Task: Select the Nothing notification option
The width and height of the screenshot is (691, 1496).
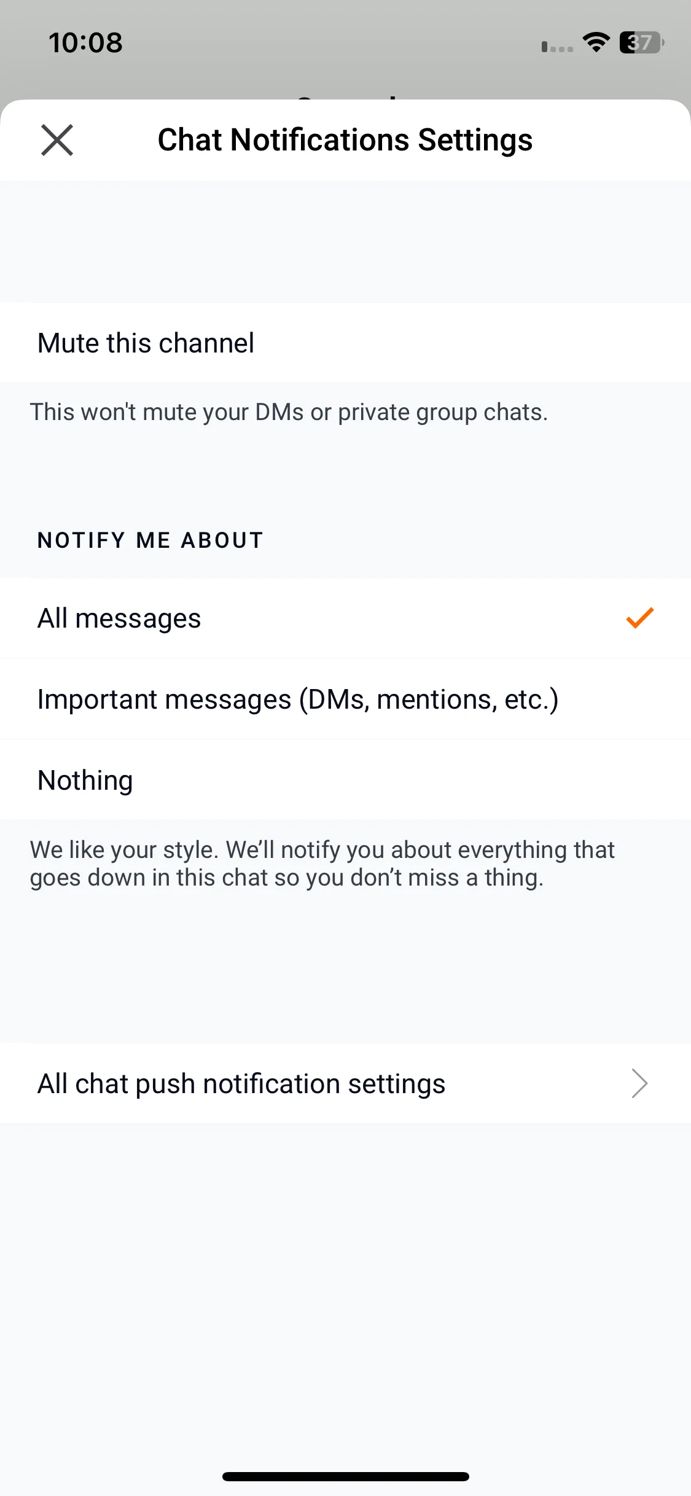Action: tap(345, 780)
